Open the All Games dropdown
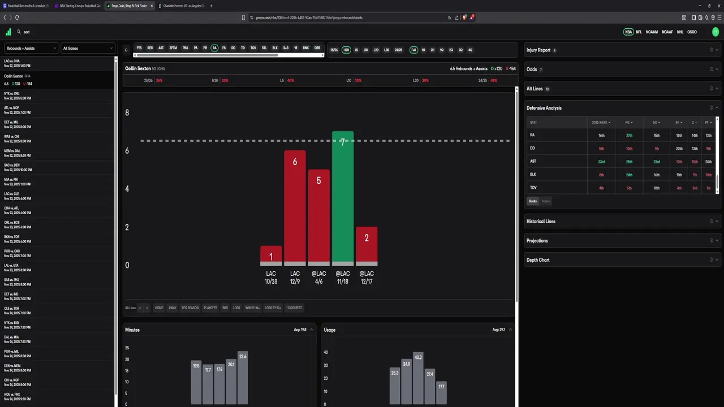The width and height of the screenshot is (724, 407). click(x=88, y=48)
